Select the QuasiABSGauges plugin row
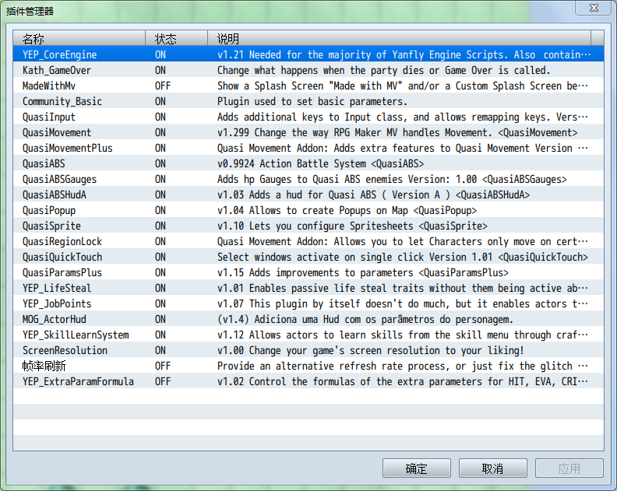The image size is (617, 491). (x=308, y=179)
